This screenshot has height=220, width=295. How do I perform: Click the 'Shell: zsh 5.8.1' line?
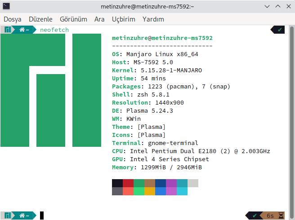(x=141, y=94)
